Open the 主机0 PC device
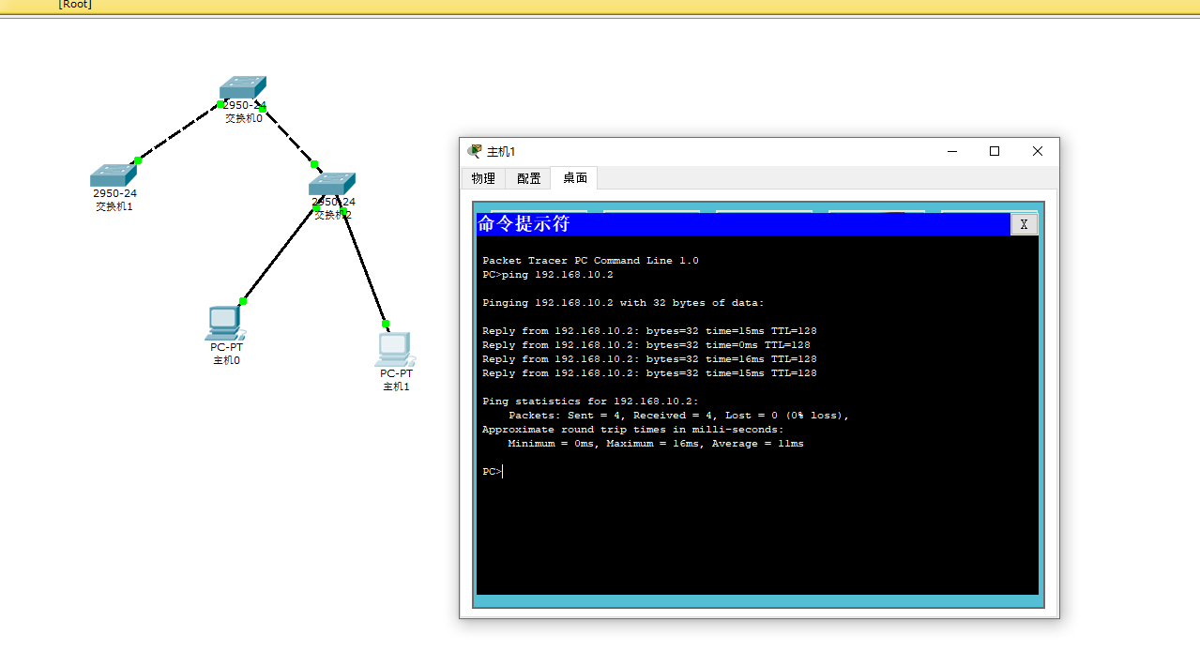 pyautogui.click(x=225, y=324)
